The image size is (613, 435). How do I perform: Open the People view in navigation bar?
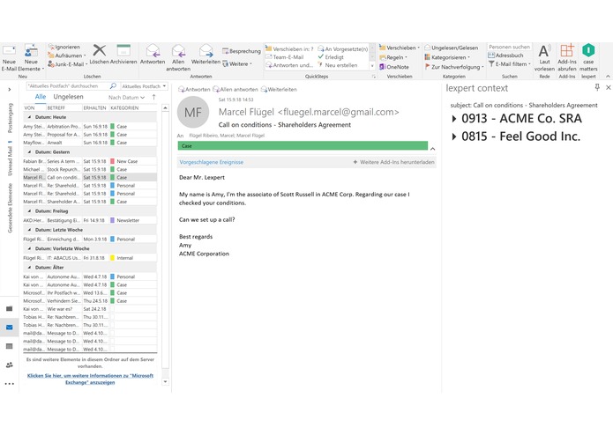click(x=10, y=365)
